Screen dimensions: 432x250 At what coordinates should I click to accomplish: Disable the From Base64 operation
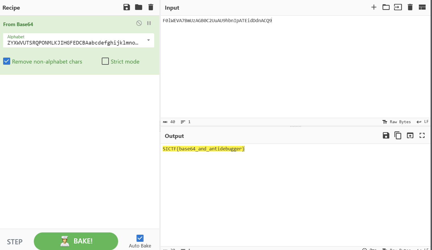[139, 23]
